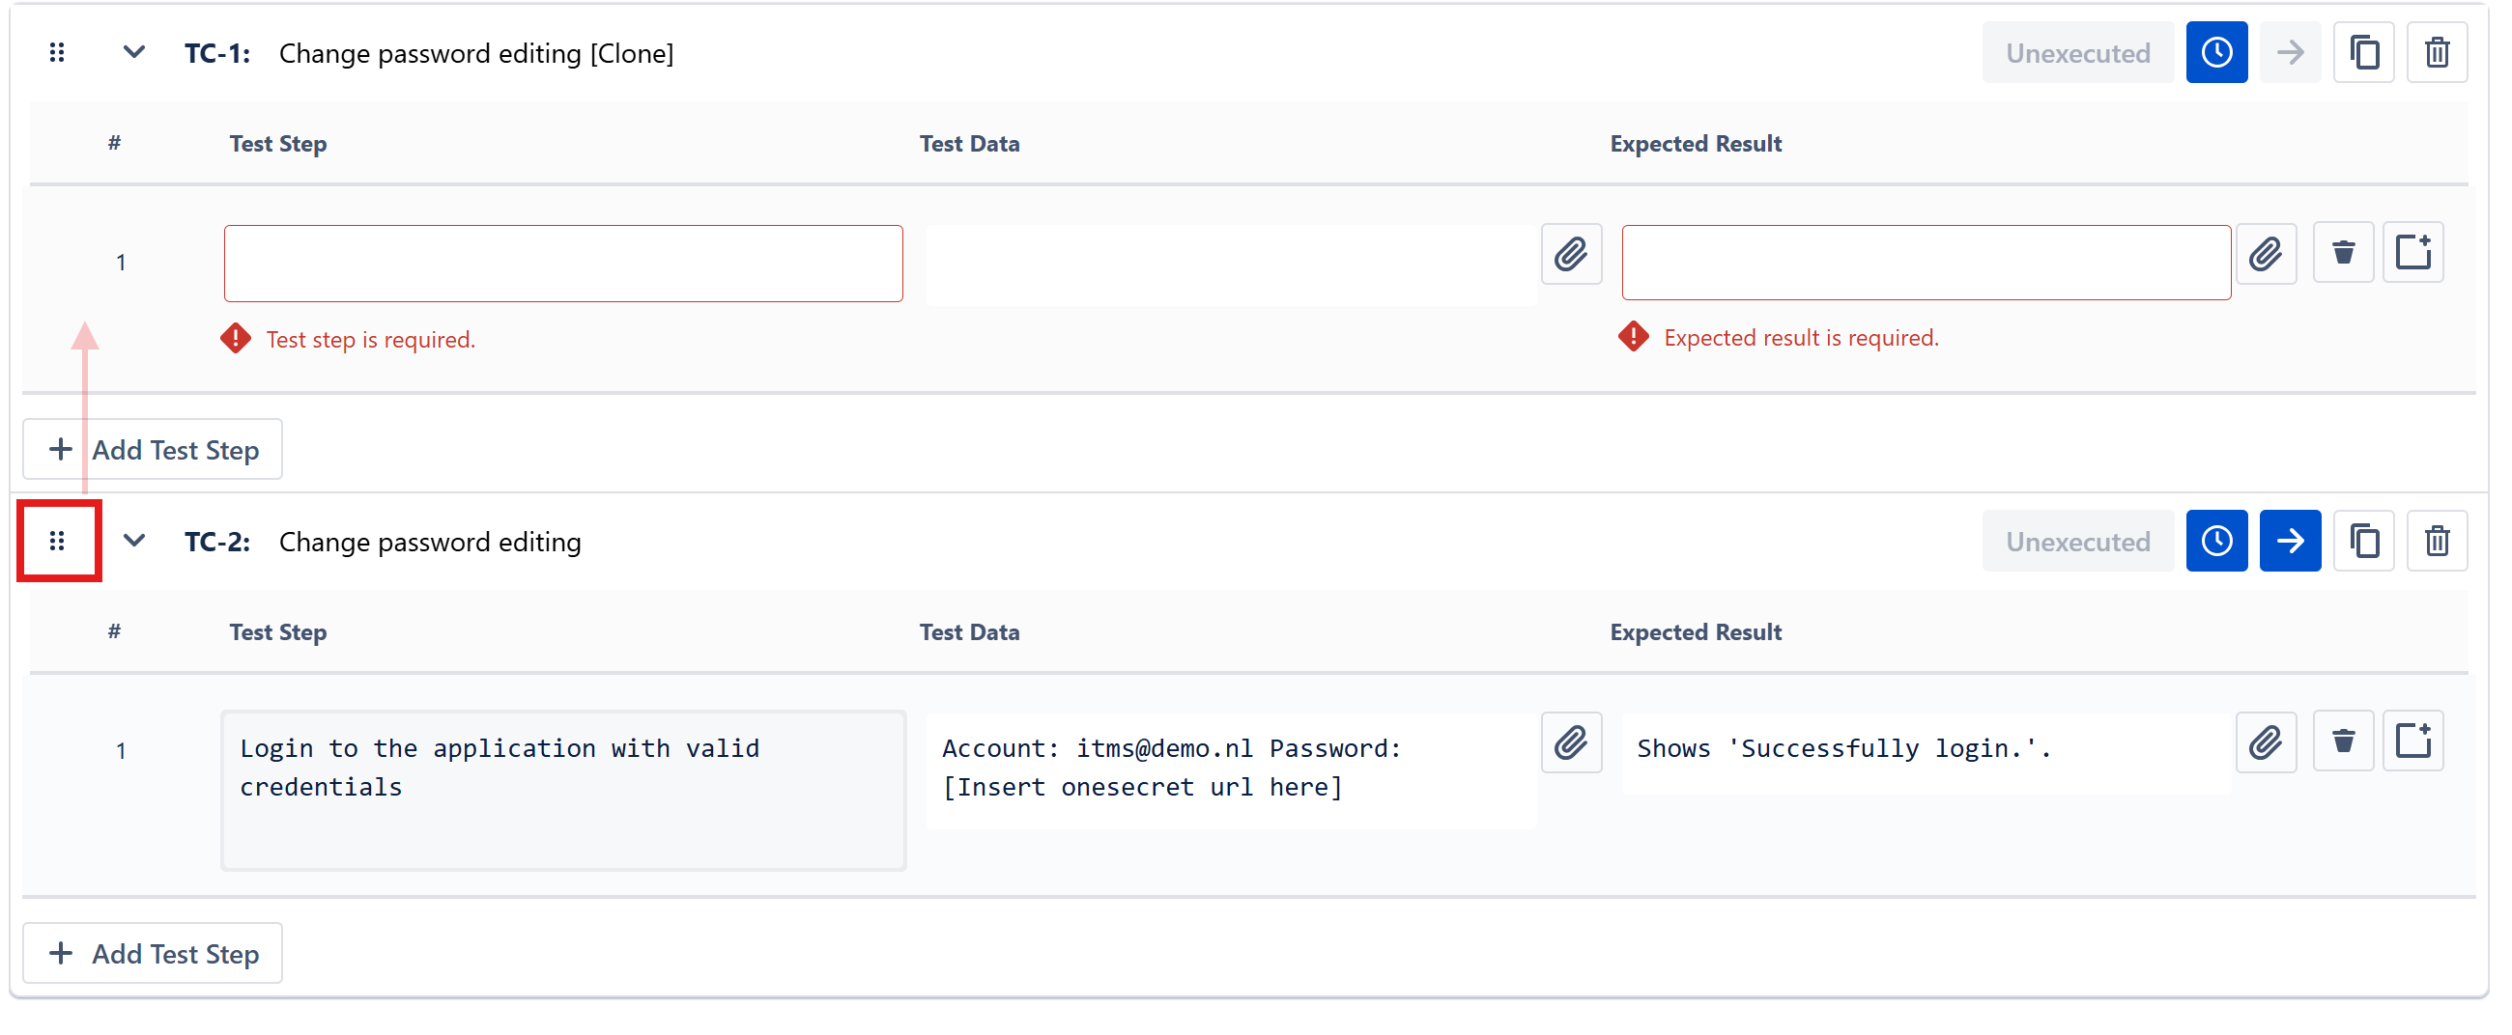
Task: Open execution history clock for TC-1
Action: (x=2215, y=53)
